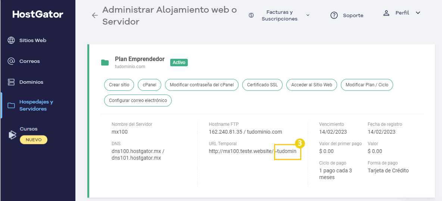Image resolution: width=442 pixels, height=201 pixels.
Task: Click Configurar correo electrónico button
Action: click(138, 100)
